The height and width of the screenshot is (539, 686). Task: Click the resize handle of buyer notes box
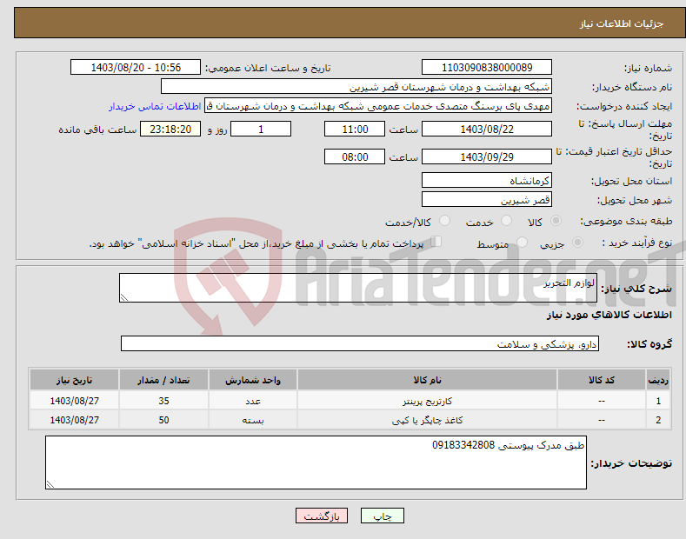coord(50,484)
